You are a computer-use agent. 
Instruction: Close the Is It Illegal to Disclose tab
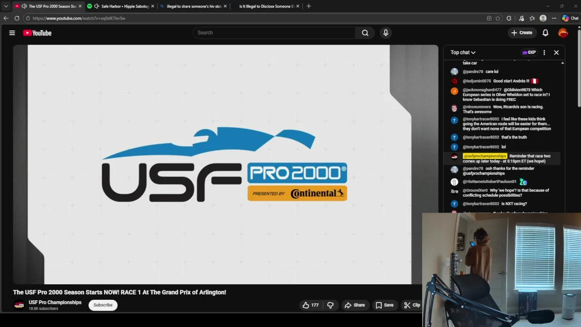click(298, 6)
